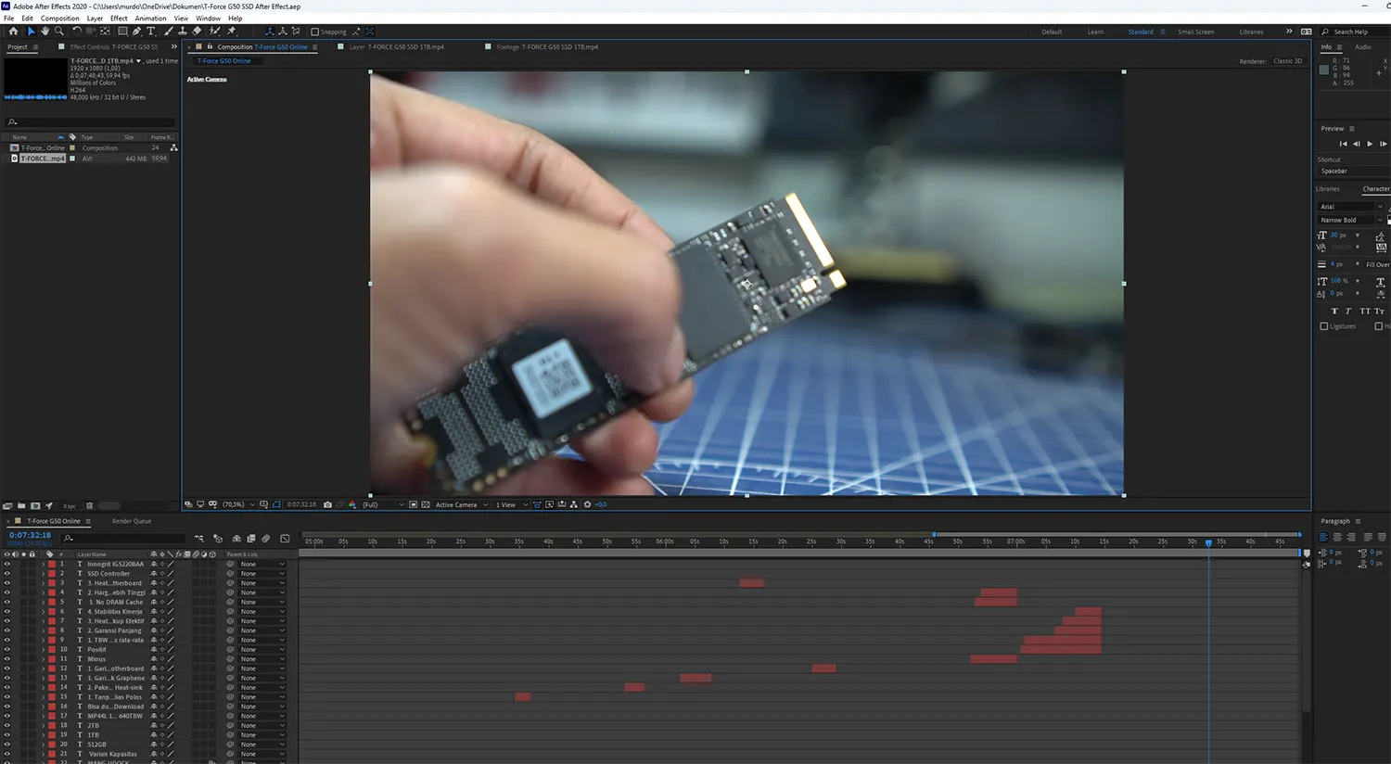Enable Snapping in the toolbar
The width and height of the screenshot is (1391, 764).
[315, 31]
